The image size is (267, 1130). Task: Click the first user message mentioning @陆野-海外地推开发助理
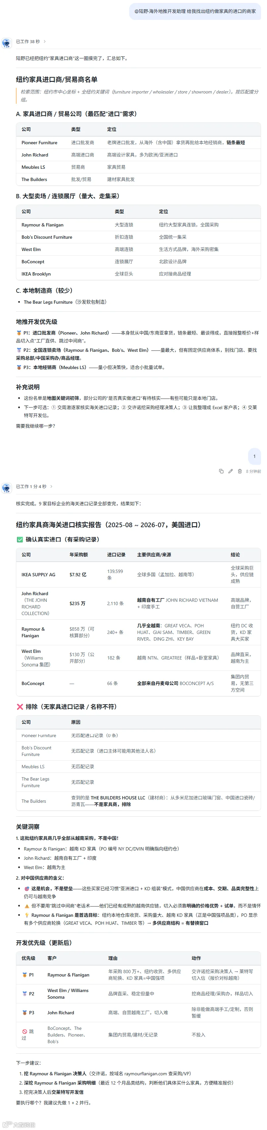[195, 11]
